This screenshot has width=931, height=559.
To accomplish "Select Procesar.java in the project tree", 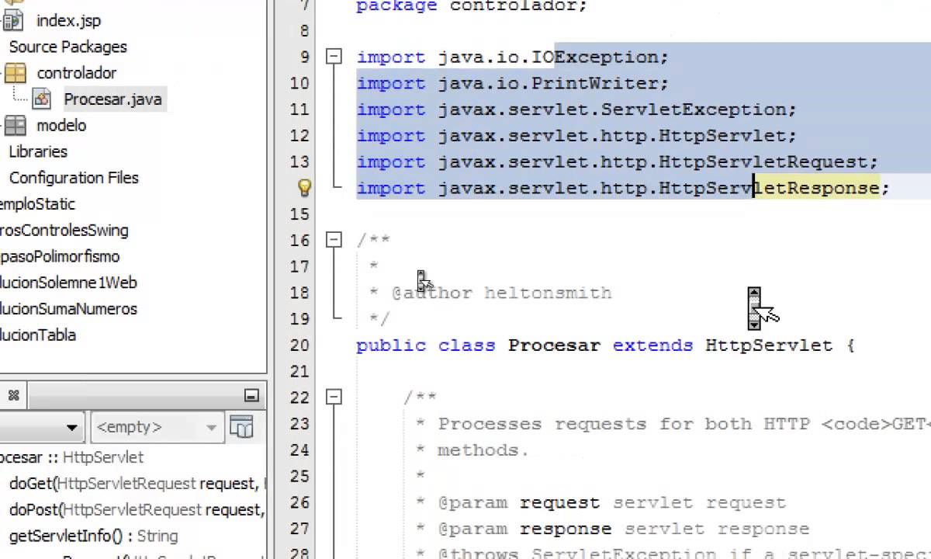I will [x=112, y=99].
